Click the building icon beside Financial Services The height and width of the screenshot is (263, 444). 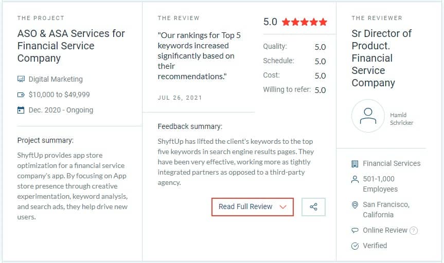point(355,164)
